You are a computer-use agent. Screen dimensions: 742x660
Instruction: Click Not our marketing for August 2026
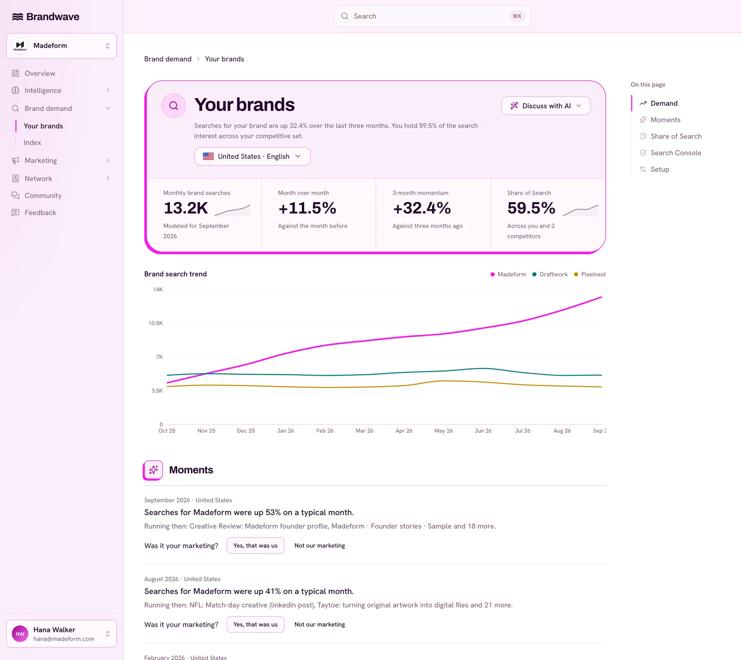pos(319,625)
